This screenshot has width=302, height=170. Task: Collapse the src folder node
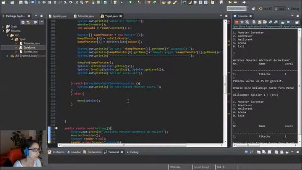[8, 35]
